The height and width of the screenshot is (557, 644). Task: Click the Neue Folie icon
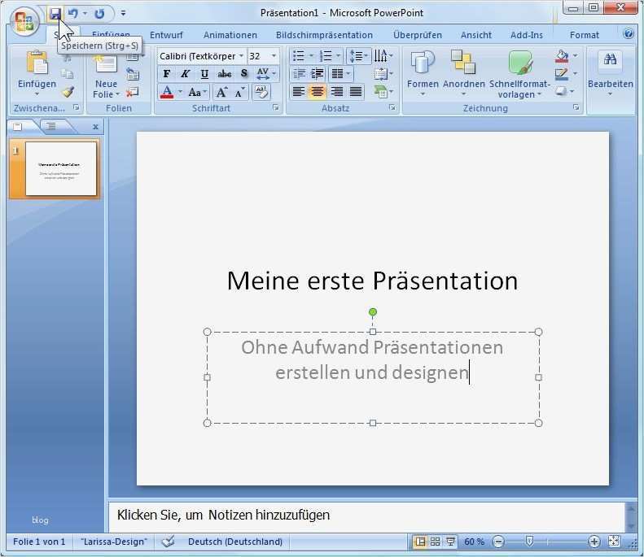(106, 64)
